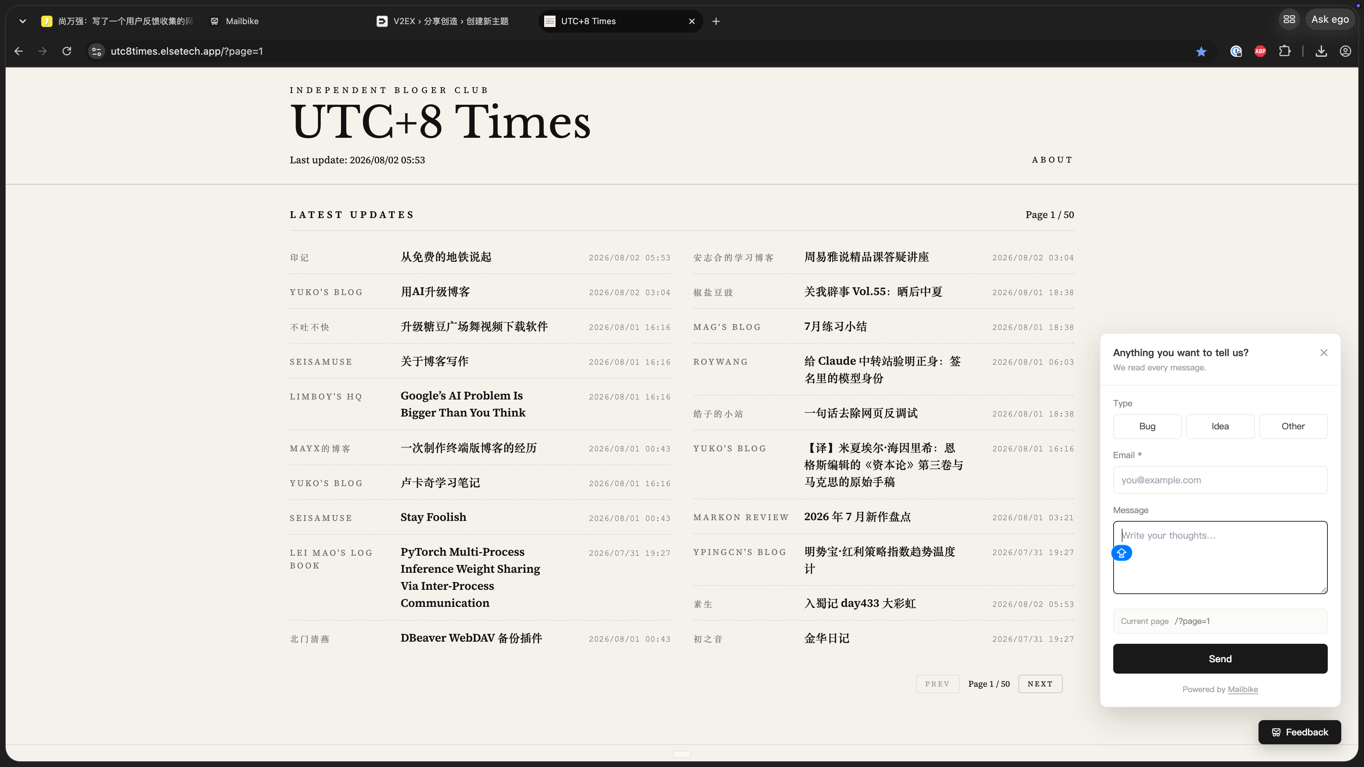Select the Bug feedback type

point(1147,426)
